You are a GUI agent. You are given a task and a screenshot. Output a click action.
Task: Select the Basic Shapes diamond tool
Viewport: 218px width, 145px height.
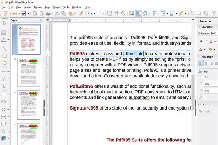[4, 95]
